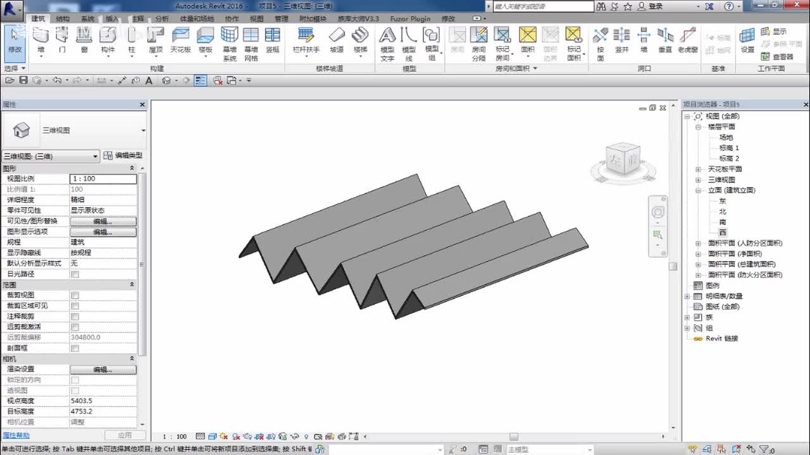810x455 pixels.
Task: Enable the 远剪裁激活 checkbox
Action: click(75, 327)
